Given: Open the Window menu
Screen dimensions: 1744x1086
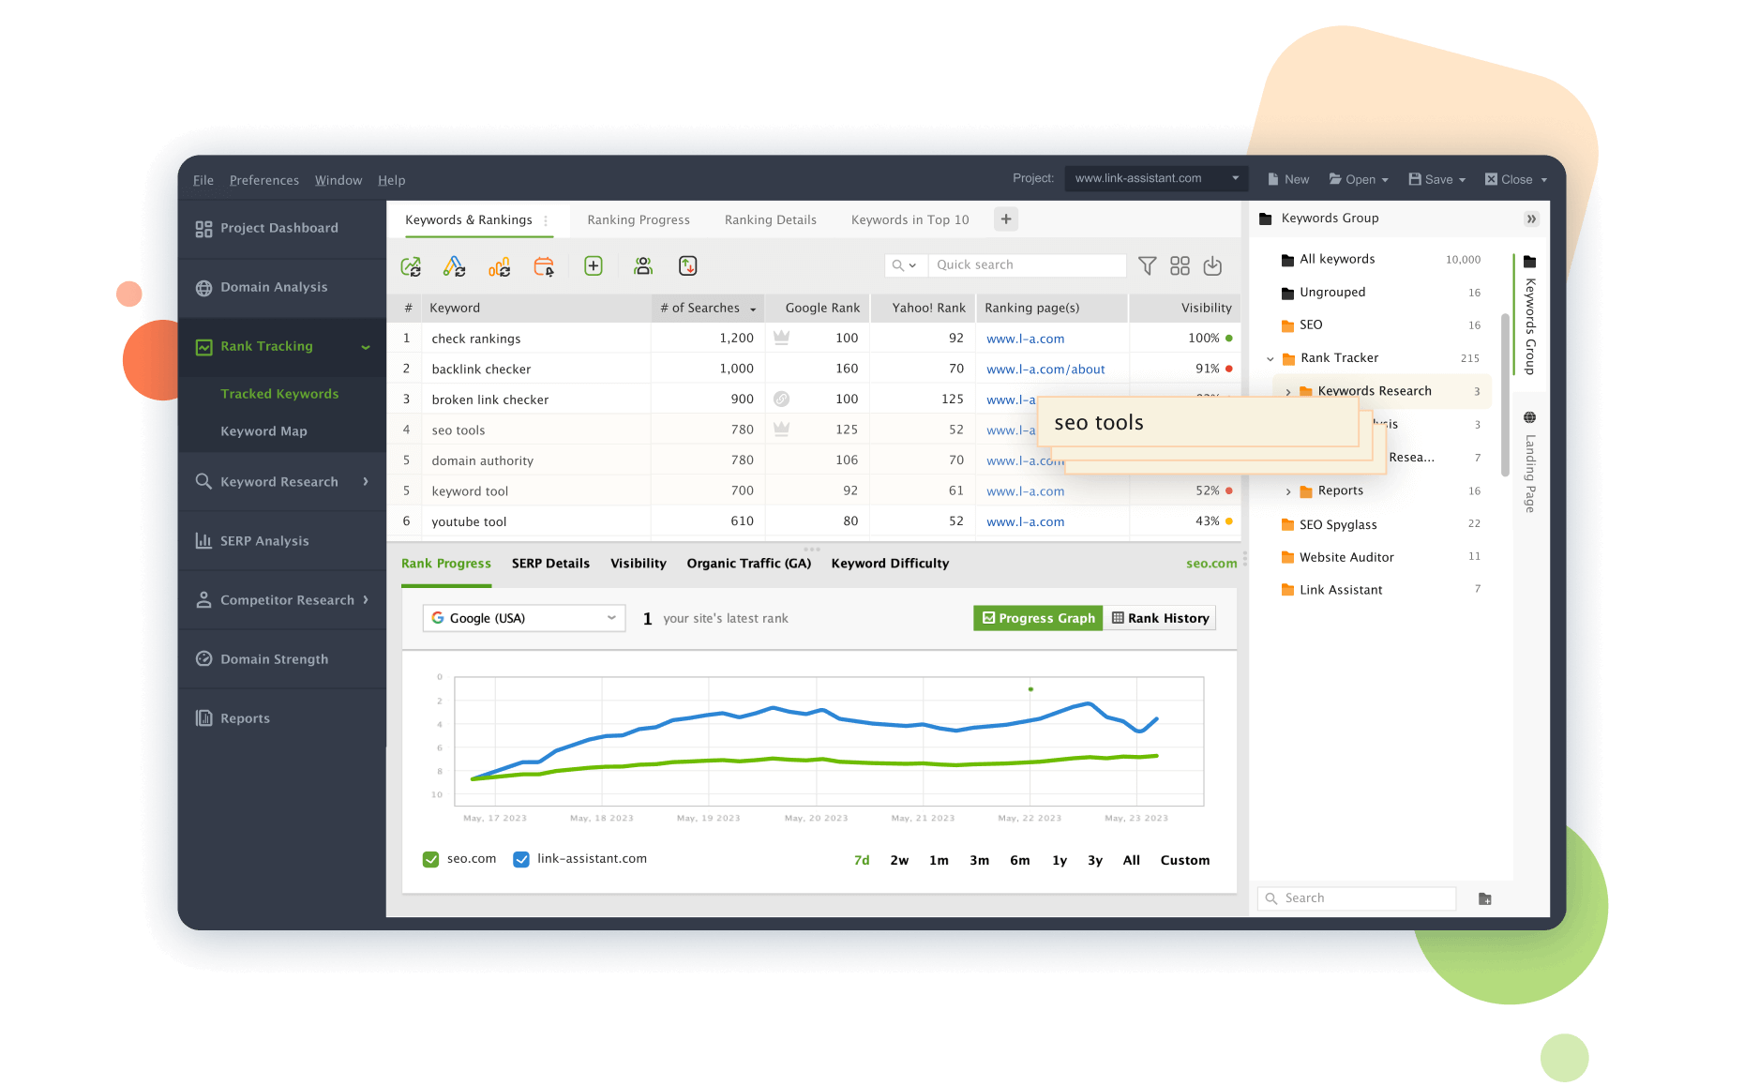Looking at the screenshot, I should 338,180.
